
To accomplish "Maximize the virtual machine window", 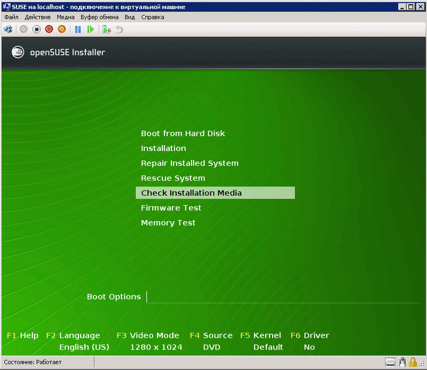I will coord(411,6).
